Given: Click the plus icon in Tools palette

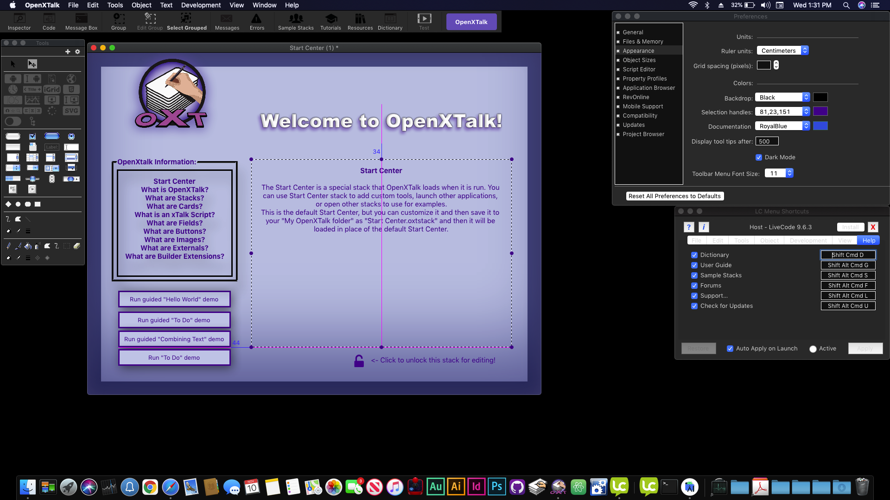Looking at the screenshot, I should click(x=68, y=52).
